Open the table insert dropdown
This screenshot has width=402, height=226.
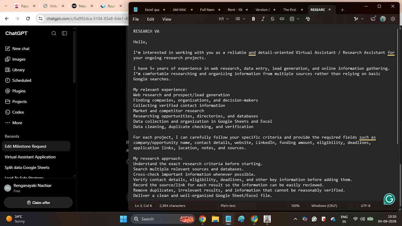[294, 19]
